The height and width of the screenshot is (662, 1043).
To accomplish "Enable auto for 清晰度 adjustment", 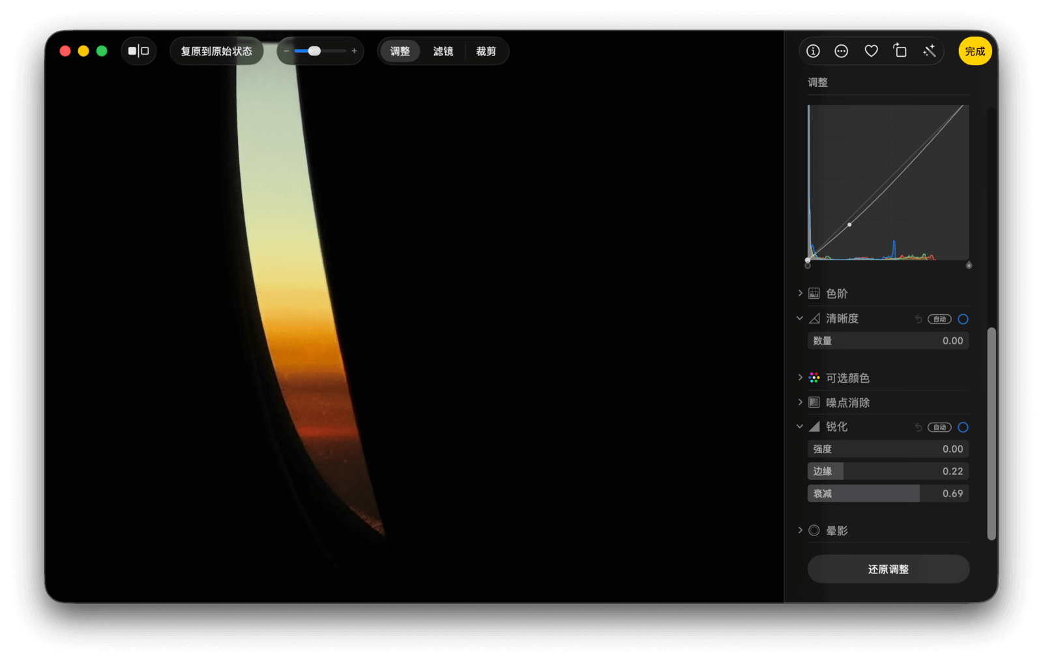I will 939,319.
